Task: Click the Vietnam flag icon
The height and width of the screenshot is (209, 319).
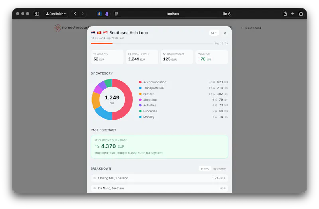Action: click(x=99, y=33)
